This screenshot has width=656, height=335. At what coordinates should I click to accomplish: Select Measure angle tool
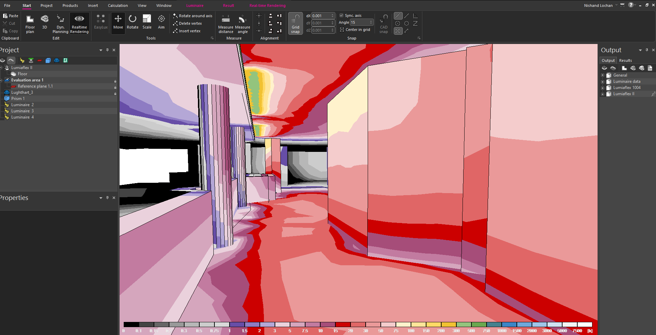coord(243,24)
